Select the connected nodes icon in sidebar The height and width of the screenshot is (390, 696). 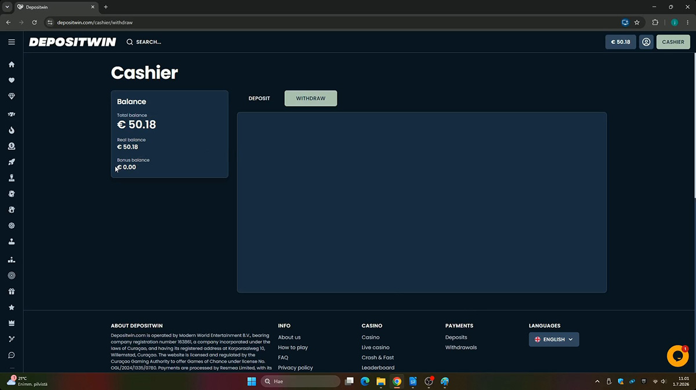click(x=12, y=339)
